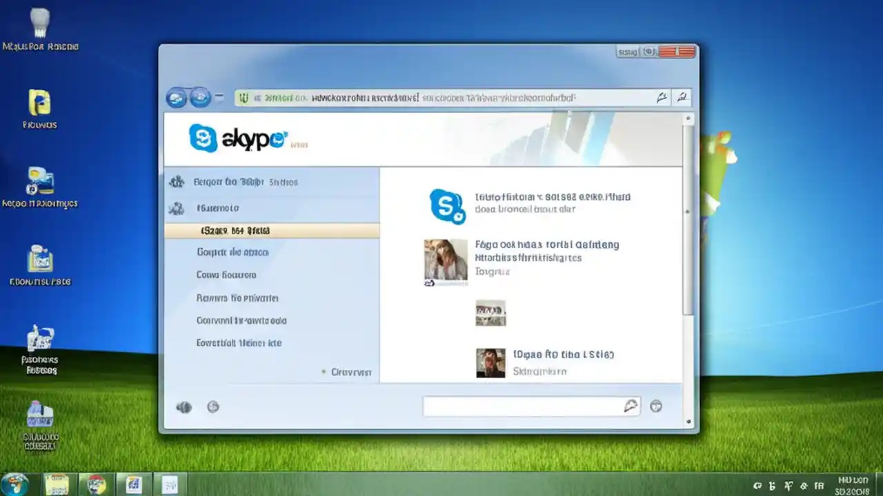Click the second round toolbar icon next to it

(199, 97)
